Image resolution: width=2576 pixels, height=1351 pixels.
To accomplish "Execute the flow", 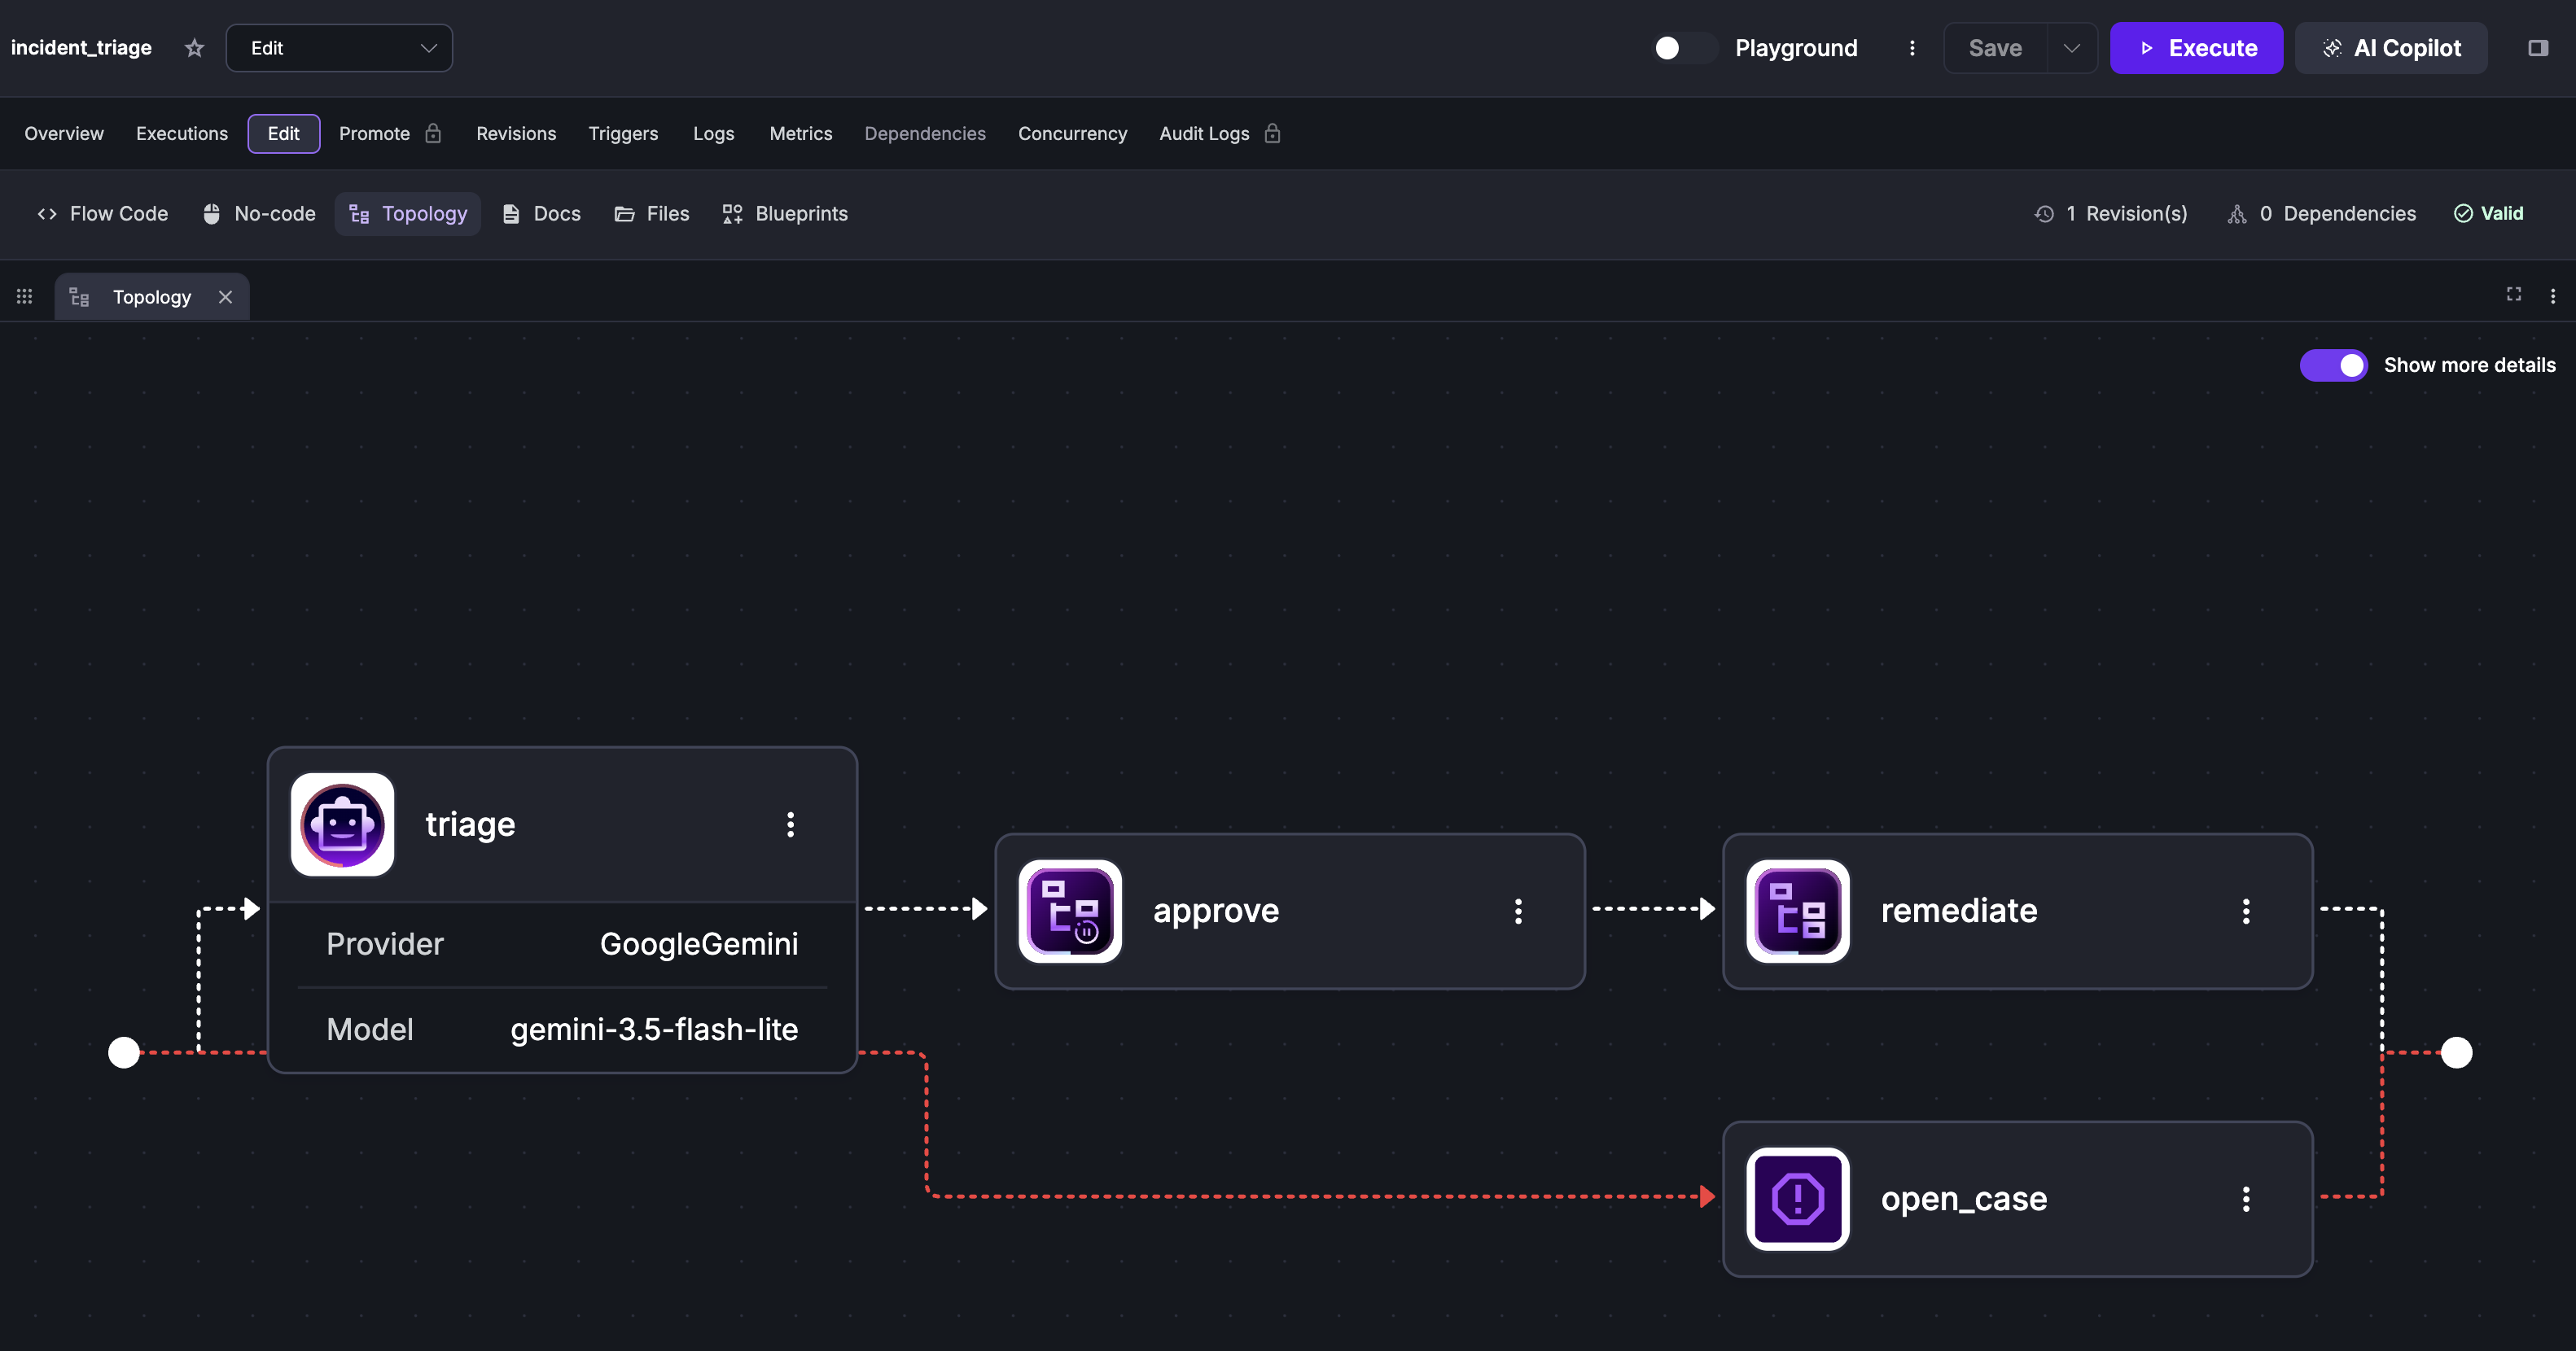I will point(2196,48).
